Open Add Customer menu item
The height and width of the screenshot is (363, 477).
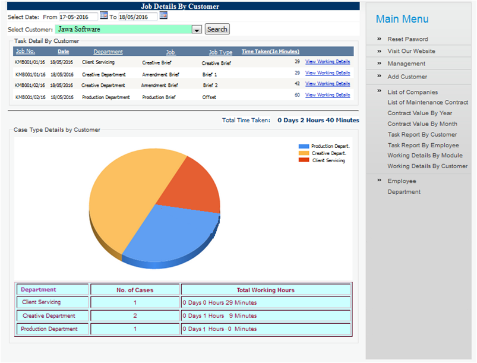407,77
